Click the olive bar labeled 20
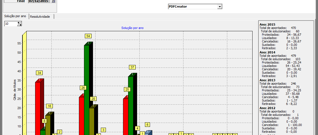The height and width of the screenshot is (135, 318). 92,121
